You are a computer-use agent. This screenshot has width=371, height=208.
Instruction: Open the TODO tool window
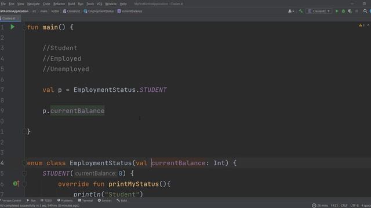pos(46,200)
